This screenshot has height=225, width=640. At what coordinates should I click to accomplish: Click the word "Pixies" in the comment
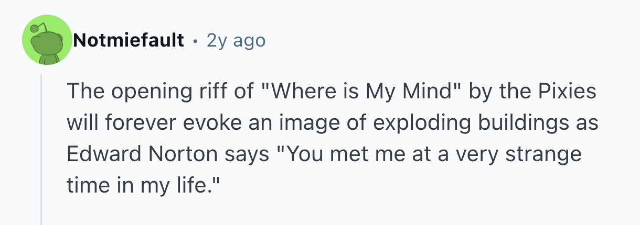(x=569, y=93)
